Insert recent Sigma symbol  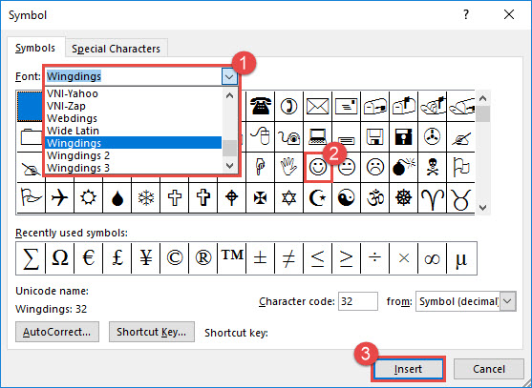coord(31,258)
